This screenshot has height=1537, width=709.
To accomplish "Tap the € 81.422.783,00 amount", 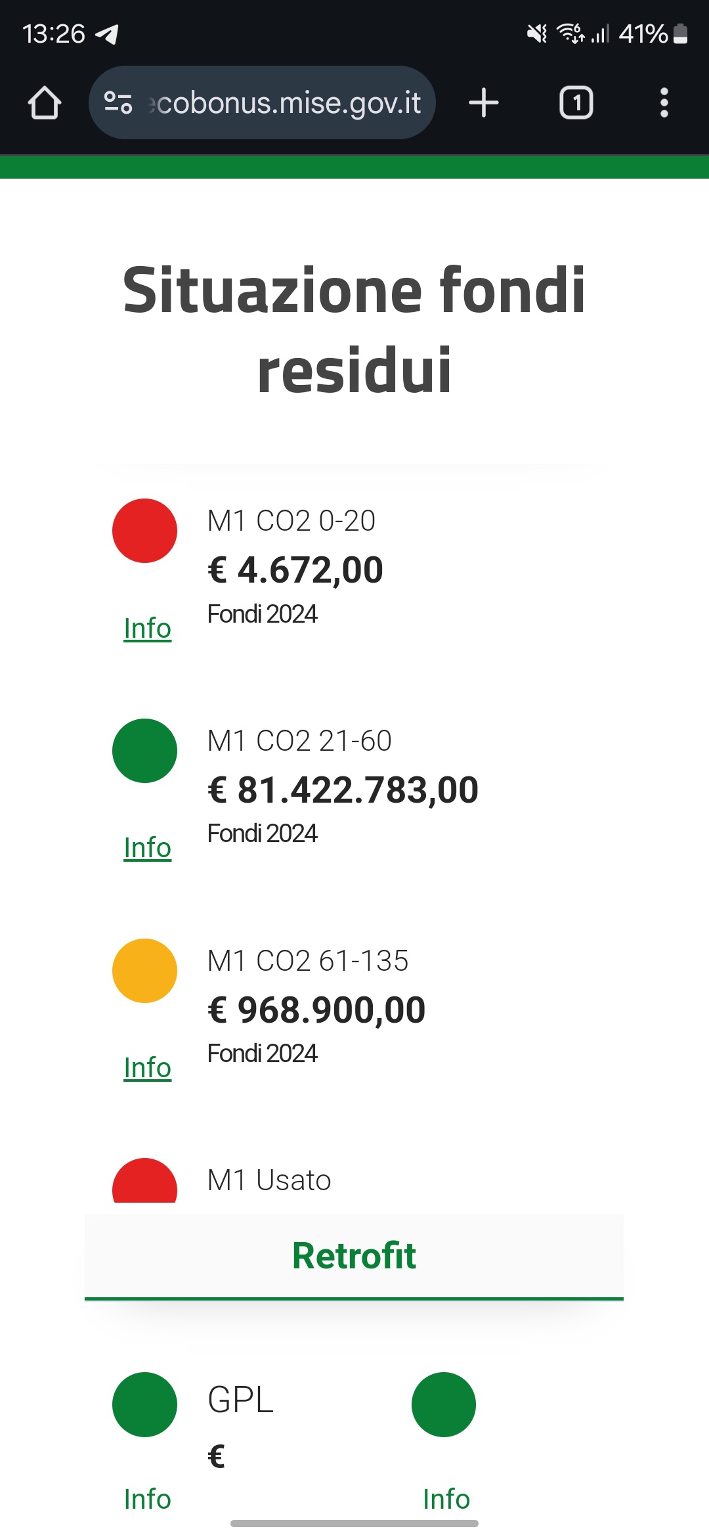I will pyautogui.click(x=343, y=790).
